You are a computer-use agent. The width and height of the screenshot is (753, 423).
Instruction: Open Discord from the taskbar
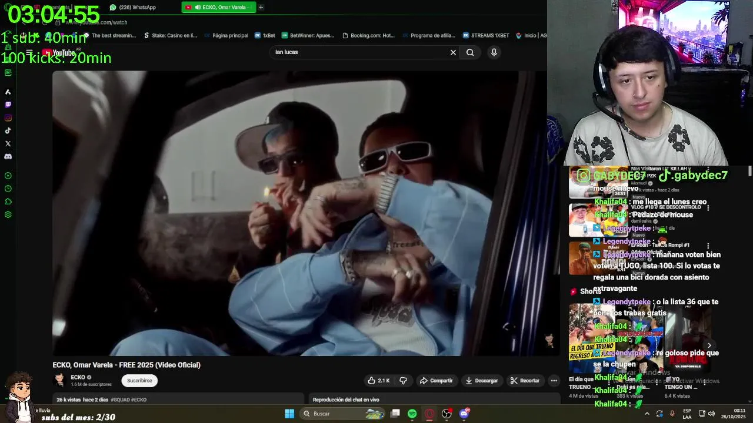point(464,414)
